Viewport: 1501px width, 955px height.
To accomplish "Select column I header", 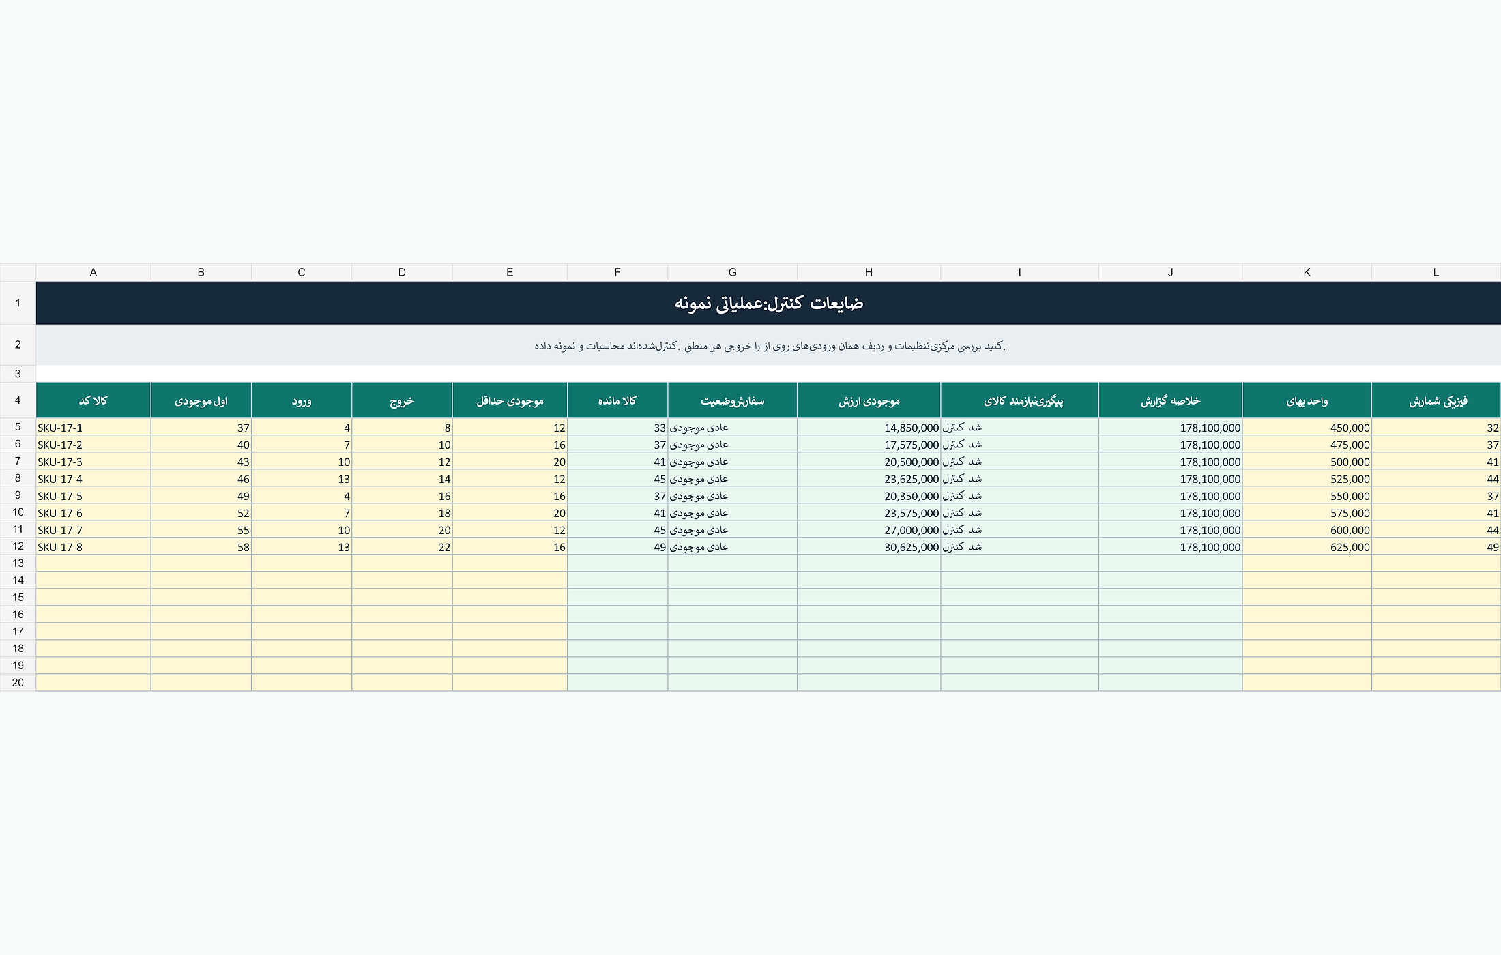I will click(x=1019, y=272).
